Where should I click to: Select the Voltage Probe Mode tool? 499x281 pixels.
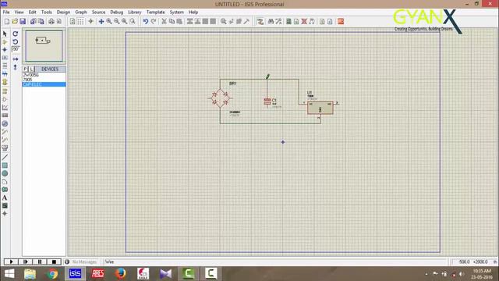(5, 132)
